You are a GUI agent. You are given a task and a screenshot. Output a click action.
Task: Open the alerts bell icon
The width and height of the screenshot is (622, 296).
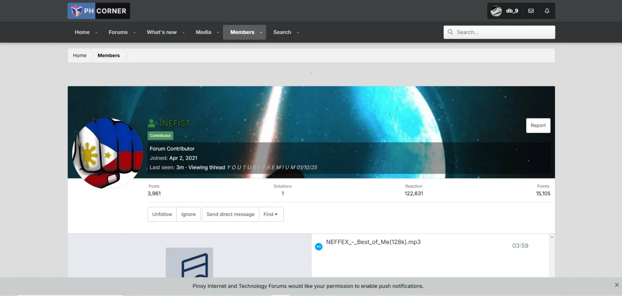click(547, 11)
